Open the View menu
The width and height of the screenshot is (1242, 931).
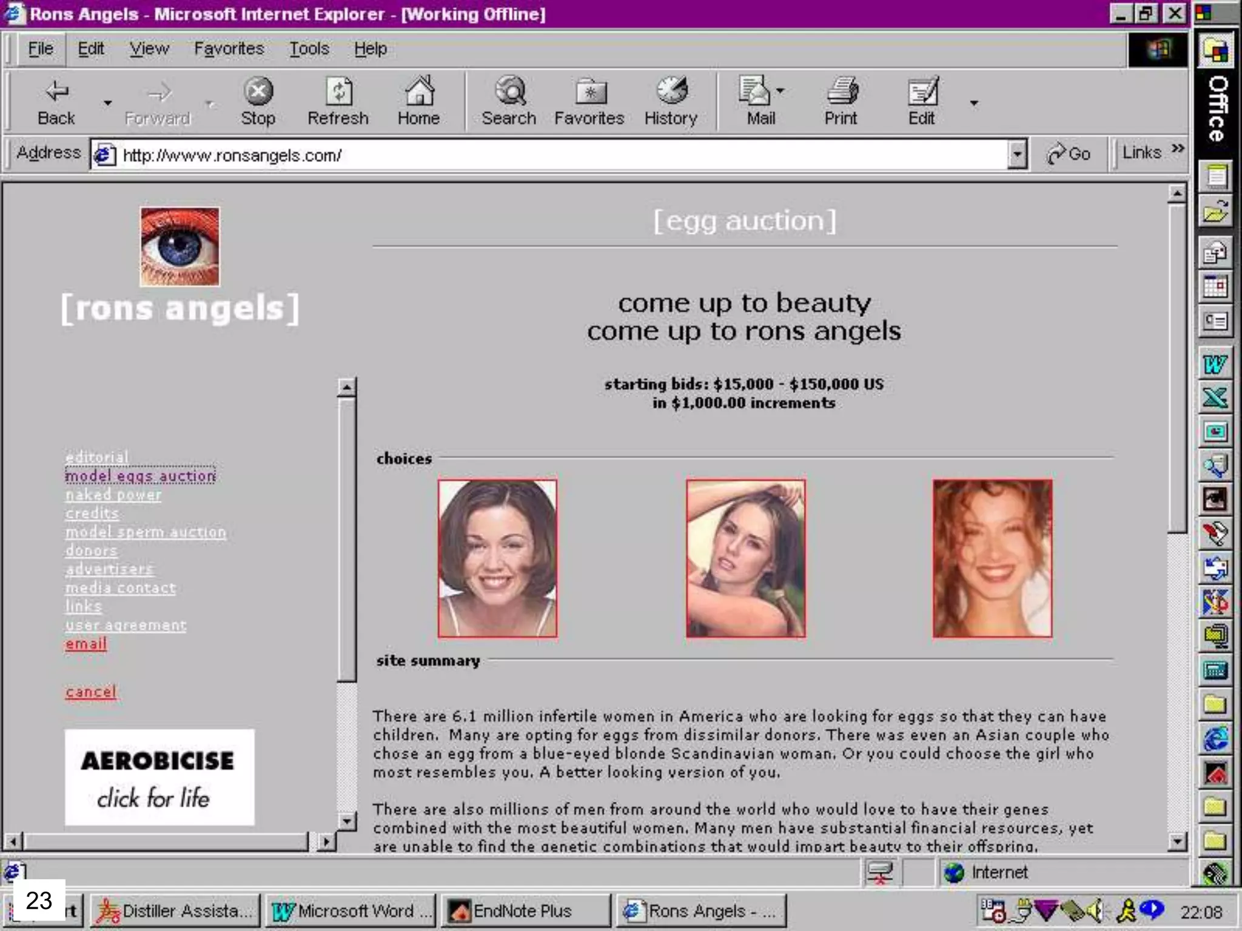[149, 48]
